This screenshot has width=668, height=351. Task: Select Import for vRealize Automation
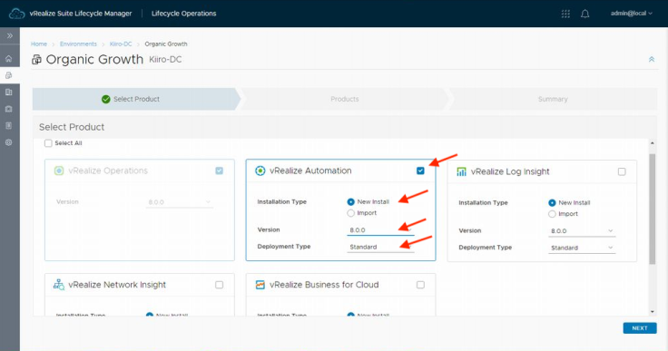(x=350, y=213)
